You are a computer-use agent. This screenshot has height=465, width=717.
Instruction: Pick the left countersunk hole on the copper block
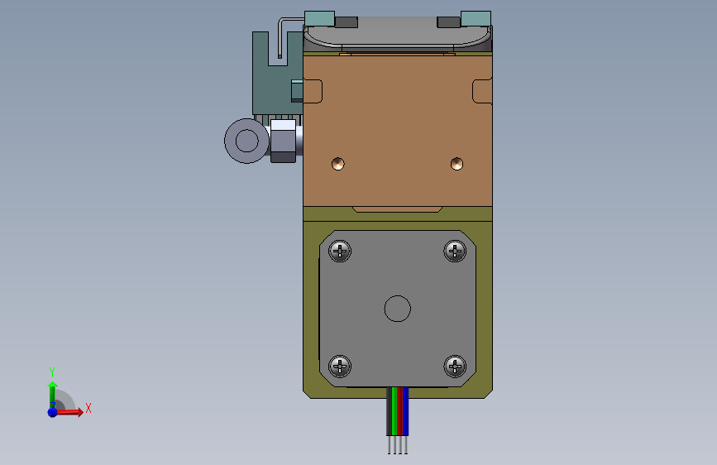pyautogui.click(x=338, y=163)
